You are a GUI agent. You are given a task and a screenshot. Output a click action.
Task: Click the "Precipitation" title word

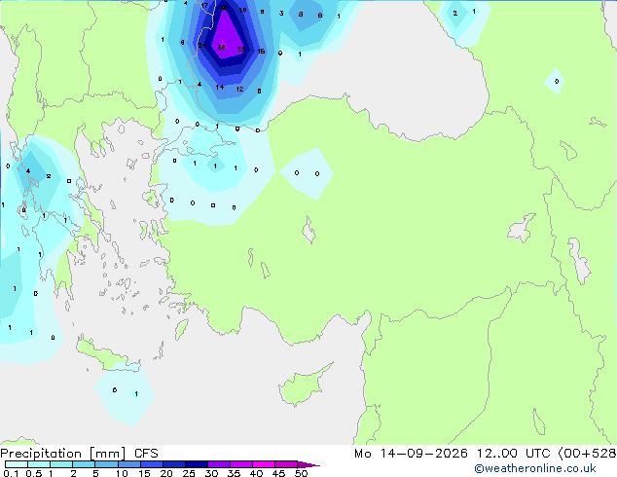coord(41,454)
